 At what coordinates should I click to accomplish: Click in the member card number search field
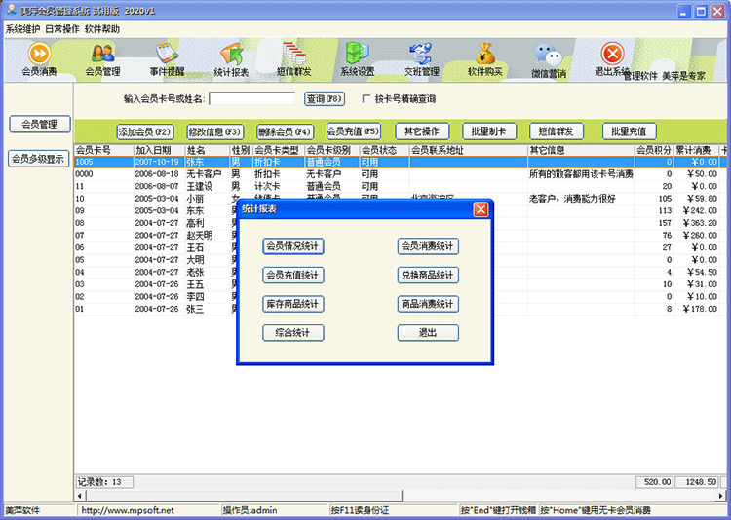(251, 98)
